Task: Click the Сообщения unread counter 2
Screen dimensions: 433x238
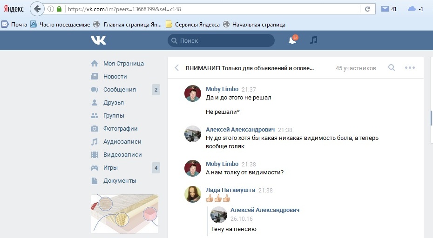Action: coord(156,90)
